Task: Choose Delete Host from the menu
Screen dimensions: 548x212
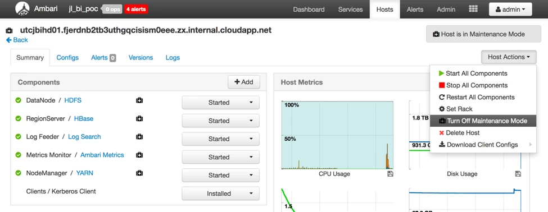Action: click(483, 132)
